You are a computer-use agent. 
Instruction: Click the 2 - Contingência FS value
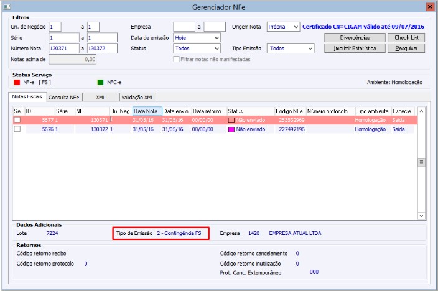(179, 233)
